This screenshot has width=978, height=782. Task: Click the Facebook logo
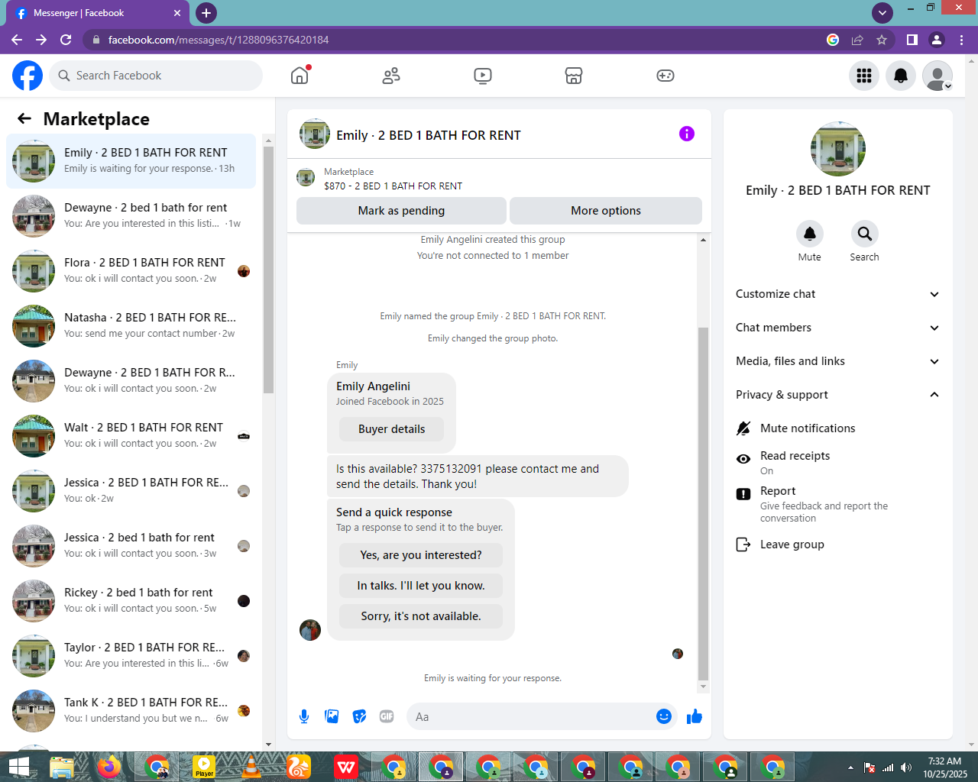coord(28,76)
